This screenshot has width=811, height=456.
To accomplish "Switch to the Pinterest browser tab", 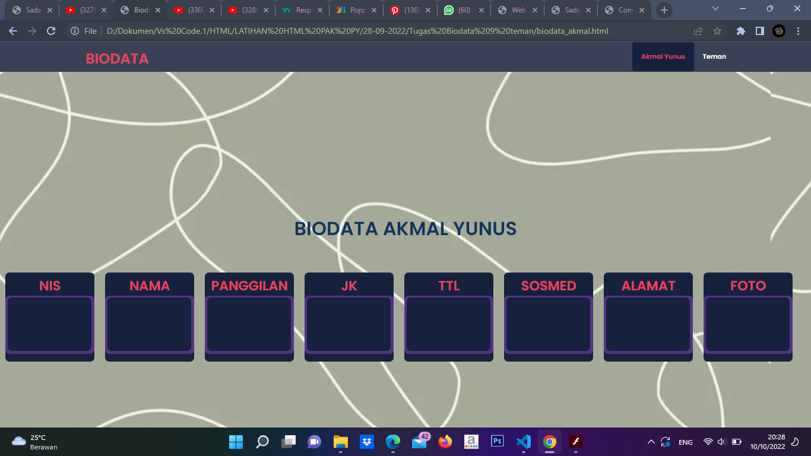I will click(x=409, y=10).
